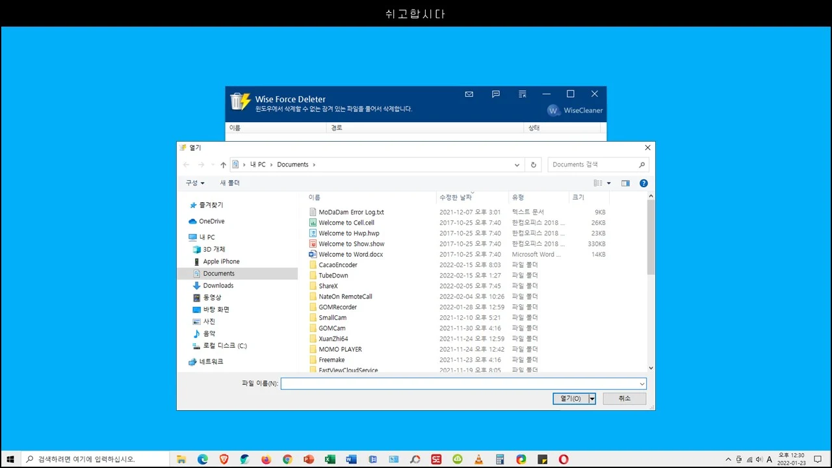Viewport: 832px width, 468px height.
Task: Select 즐겨찾기 in the navigation tree
Action: [211, 205]
